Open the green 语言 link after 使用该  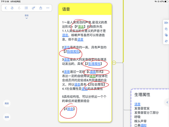tap(92, 76)
